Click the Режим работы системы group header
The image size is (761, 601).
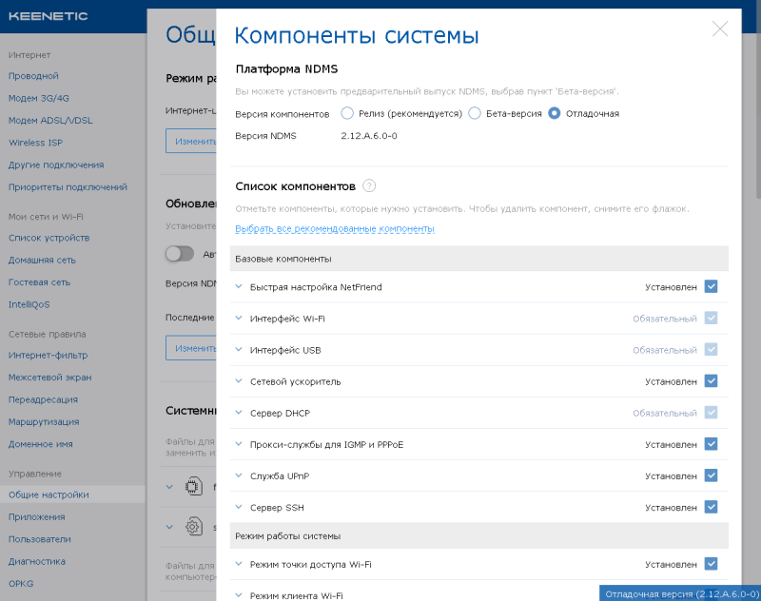tap(479, 536)
